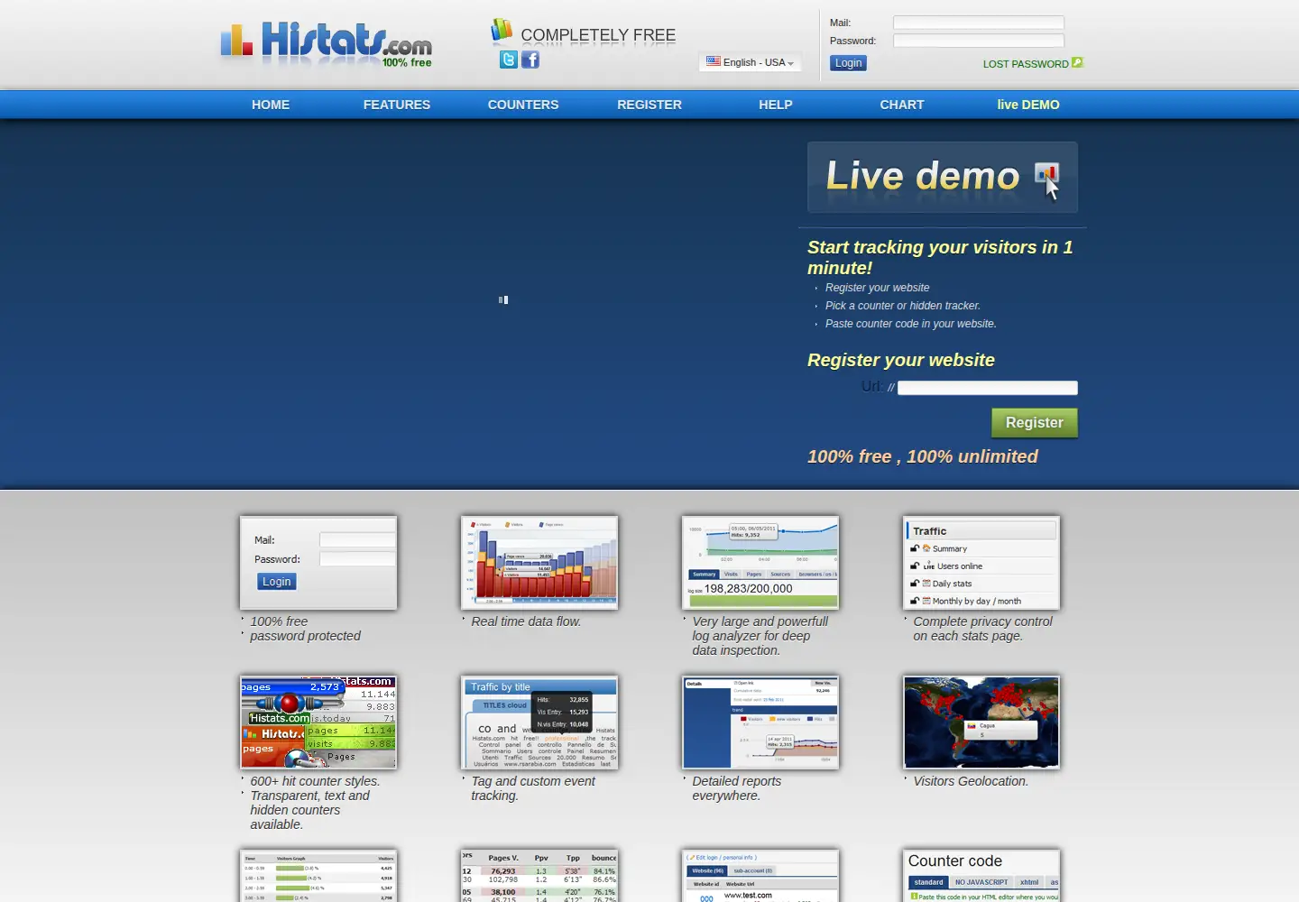The image size is (1299, 902).
Task: Open the Traffic privacy control thumbnail
Action: [981, 563]
